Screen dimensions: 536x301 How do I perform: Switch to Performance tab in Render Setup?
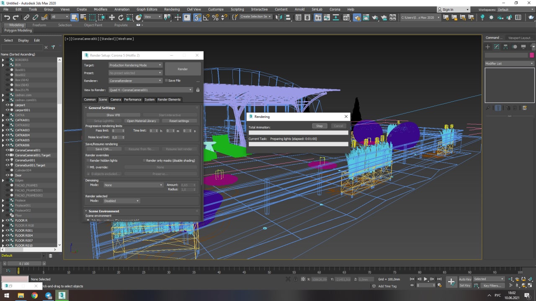point(133,99)
